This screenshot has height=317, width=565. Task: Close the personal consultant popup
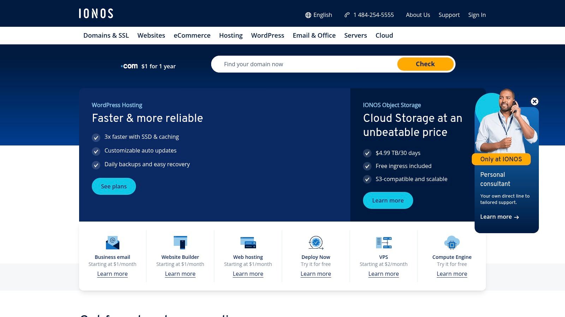pos(535,101)
